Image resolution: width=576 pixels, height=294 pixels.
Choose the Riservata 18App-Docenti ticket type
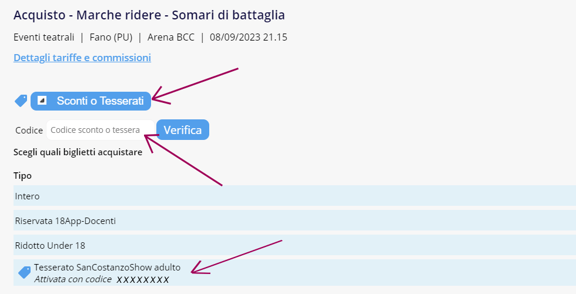[x=294, y=220]
